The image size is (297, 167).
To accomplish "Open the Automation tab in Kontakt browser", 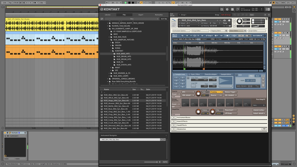I will pos(159,15).
